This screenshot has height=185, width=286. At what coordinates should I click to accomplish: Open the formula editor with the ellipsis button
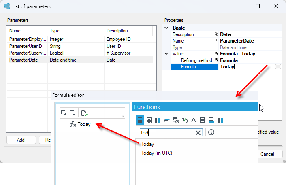tap(278, 67)
